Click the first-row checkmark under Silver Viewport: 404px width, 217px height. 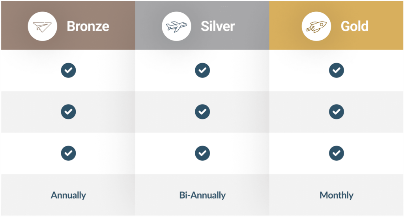click(202, 70)
